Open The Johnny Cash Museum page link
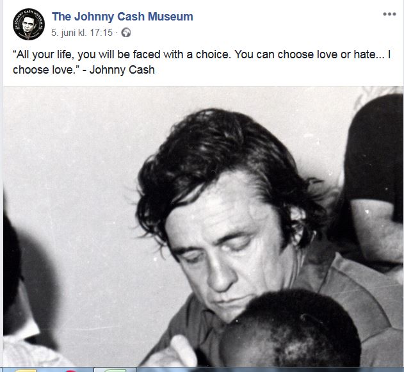Viewport: 404px width, 372px height. 122,17
